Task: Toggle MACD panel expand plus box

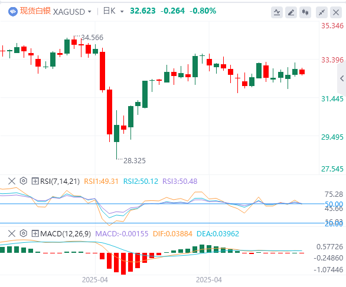Action: (x=35, y=233)
